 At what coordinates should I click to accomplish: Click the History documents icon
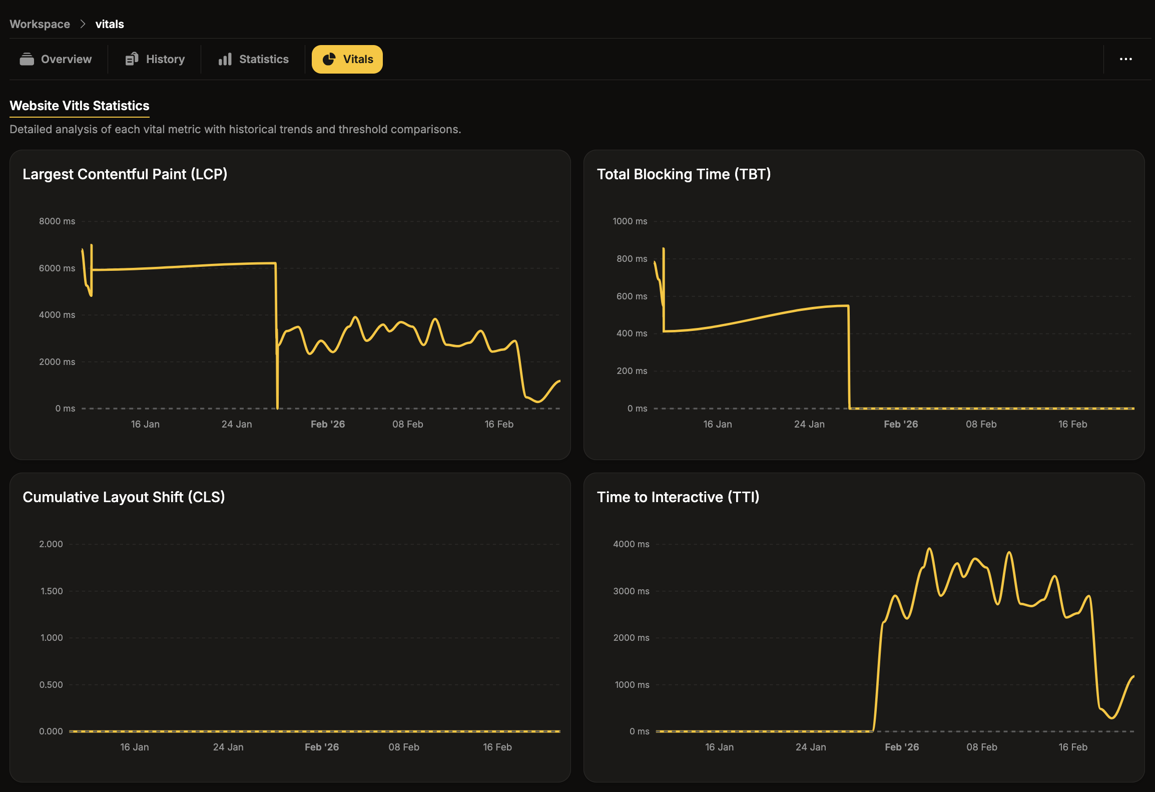click(x=132, y=59)
